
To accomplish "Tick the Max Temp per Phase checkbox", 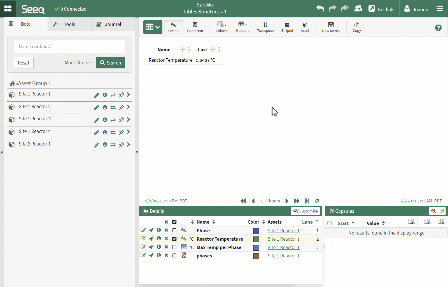I will (174, 247).
